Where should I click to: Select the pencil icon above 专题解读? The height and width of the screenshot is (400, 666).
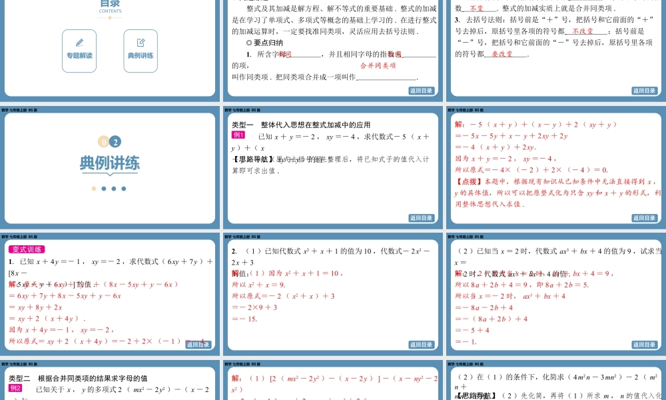click(x=79, y=41)
